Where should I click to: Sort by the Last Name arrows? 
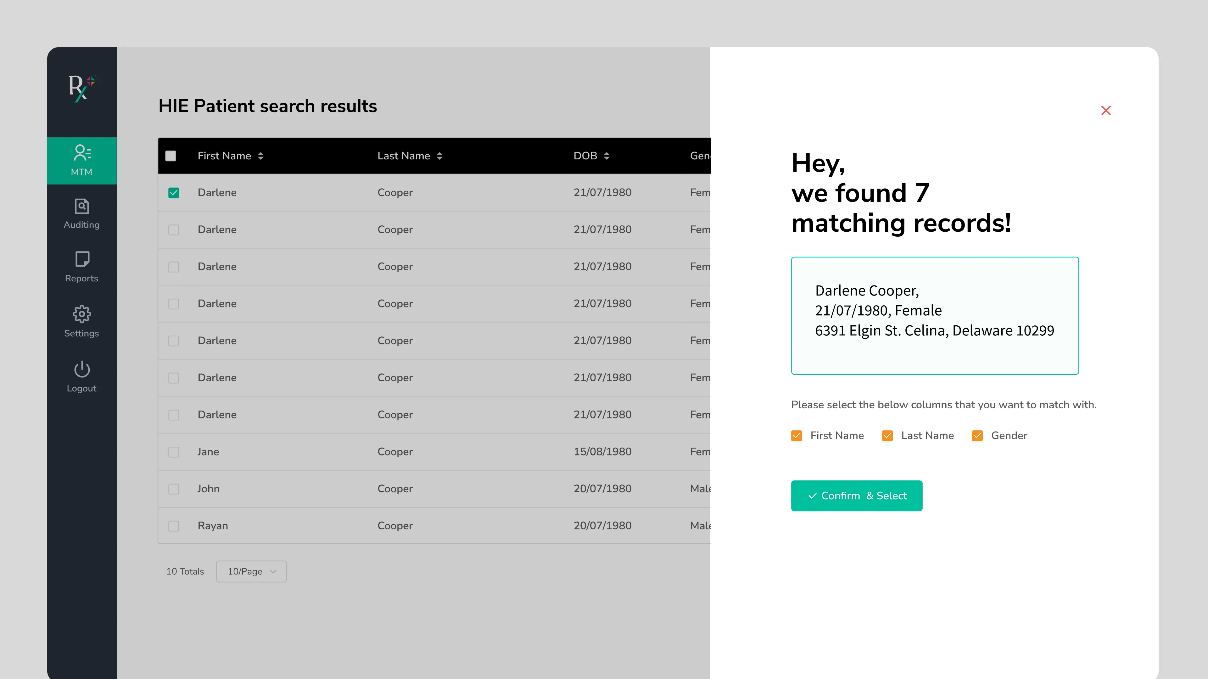[439, 156]
